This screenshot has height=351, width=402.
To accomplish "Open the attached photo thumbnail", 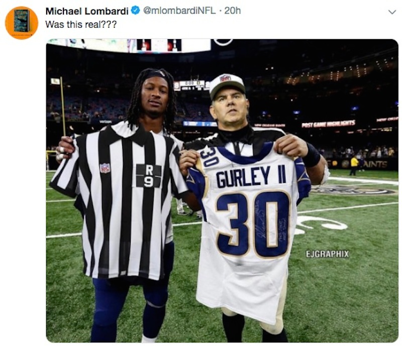I will 222,191.
